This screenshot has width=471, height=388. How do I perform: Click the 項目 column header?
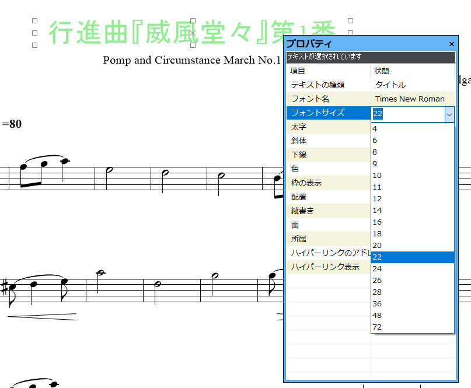329,71
